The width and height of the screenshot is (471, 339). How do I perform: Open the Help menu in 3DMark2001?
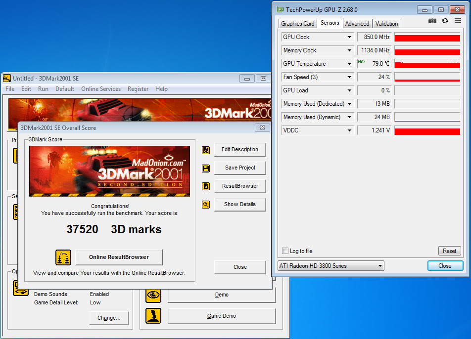click(x=161, y=89)
